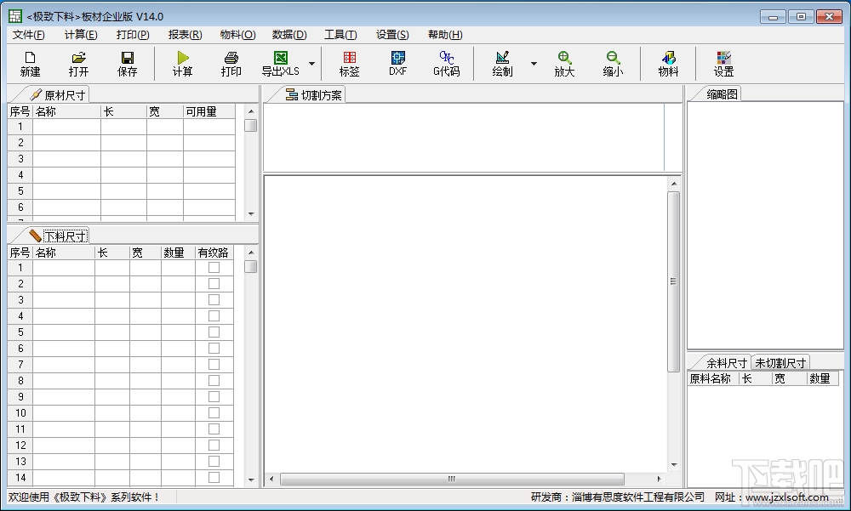The height and width of the screenshot is (511, 851).
Task: Click 宽 cell in 原材尺寸 row 2
Action: pyautogui.click(x=165, y=143)
